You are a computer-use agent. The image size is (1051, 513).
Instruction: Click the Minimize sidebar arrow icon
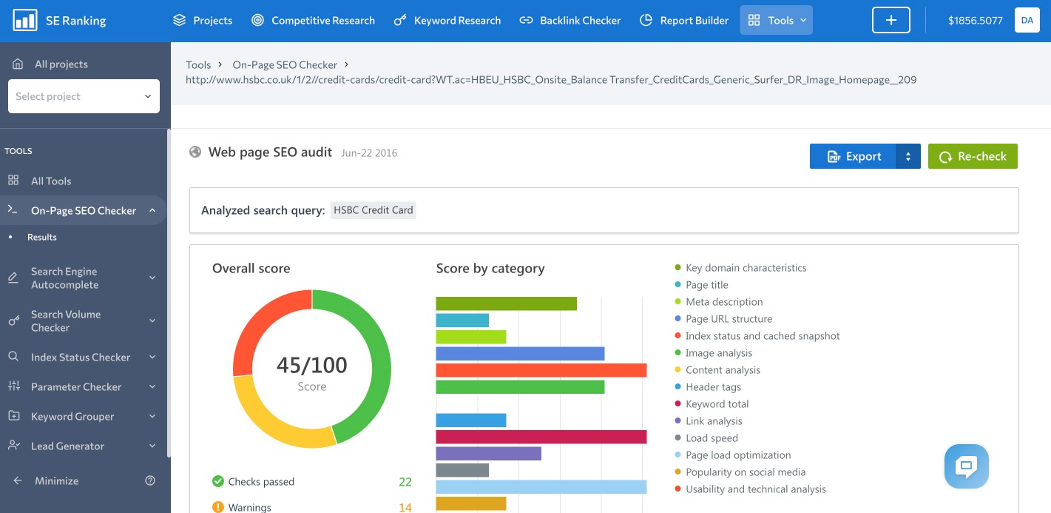click(x=18, y=480)
